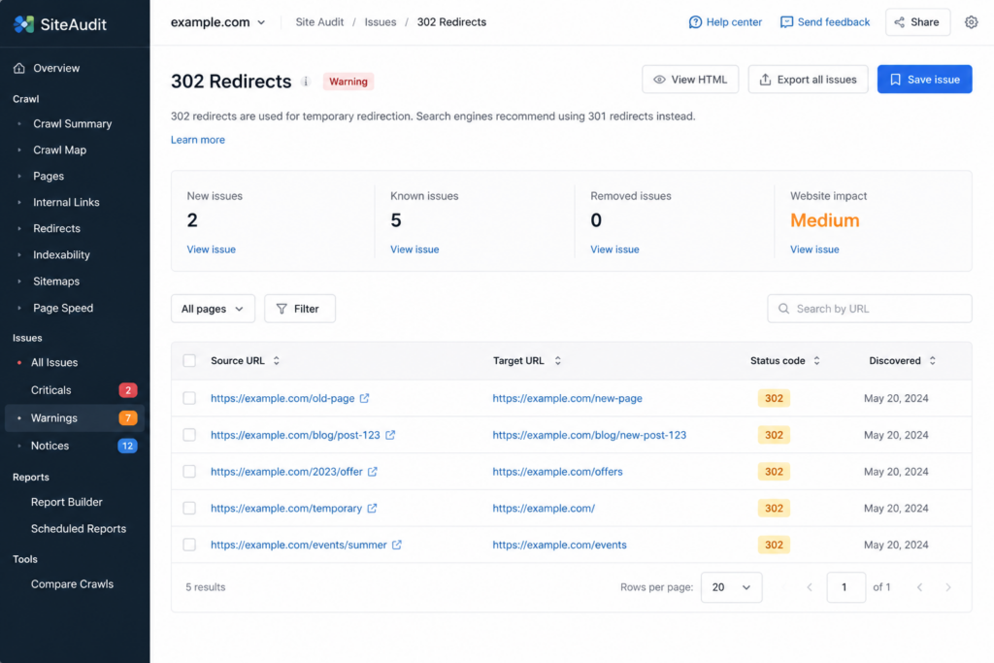
Task: Click the Warnings count badge 7
Action: 128,417
